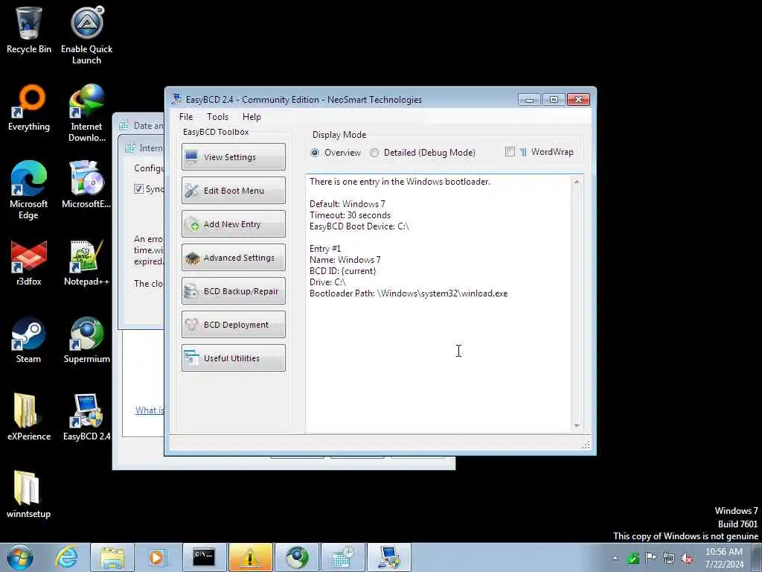Select r3dfox desktop shortcut
The width and height of the screenshot is (762, 572).
pos(29,263)
